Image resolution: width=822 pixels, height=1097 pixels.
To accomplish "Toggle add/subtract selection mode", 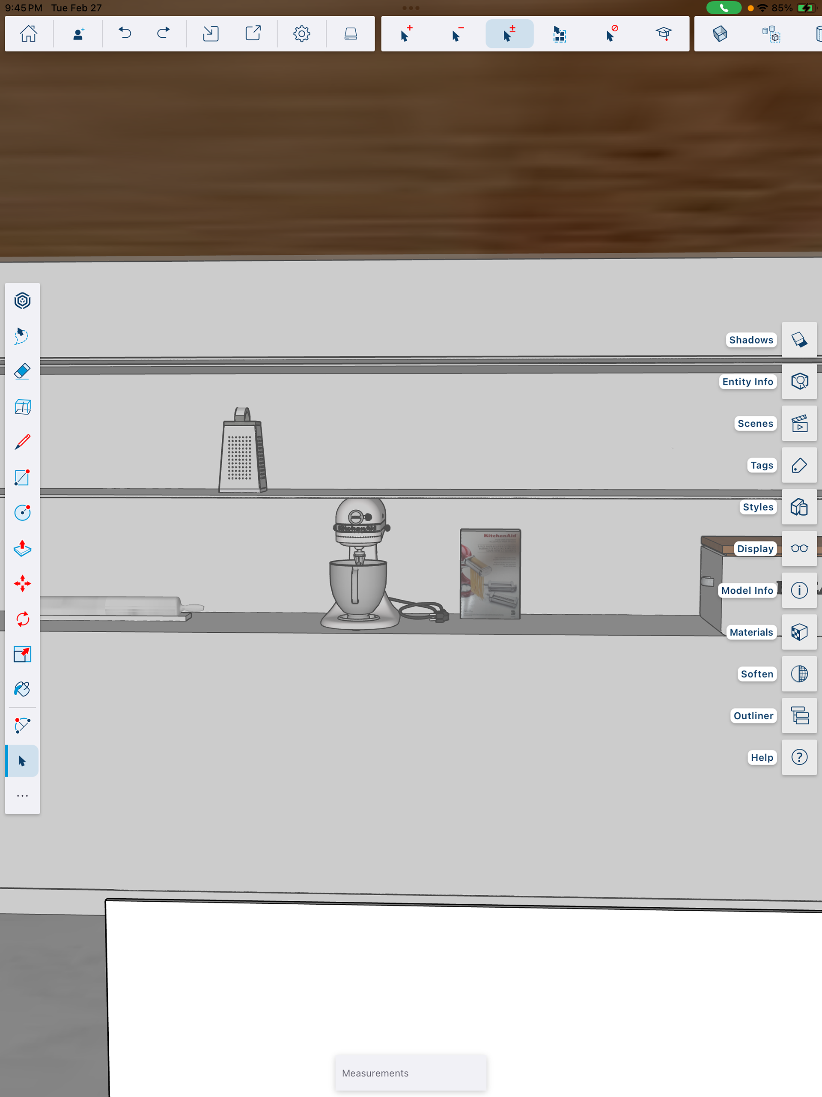I will (x=509, y=34).
